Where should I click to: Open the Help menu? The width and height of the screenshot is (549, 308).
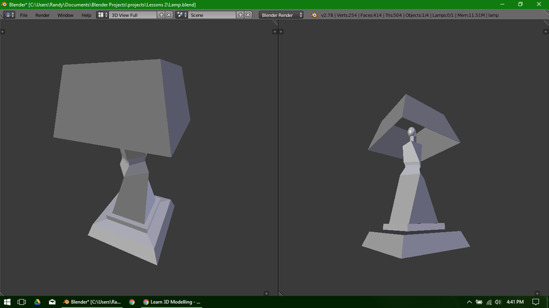(86, 15)
